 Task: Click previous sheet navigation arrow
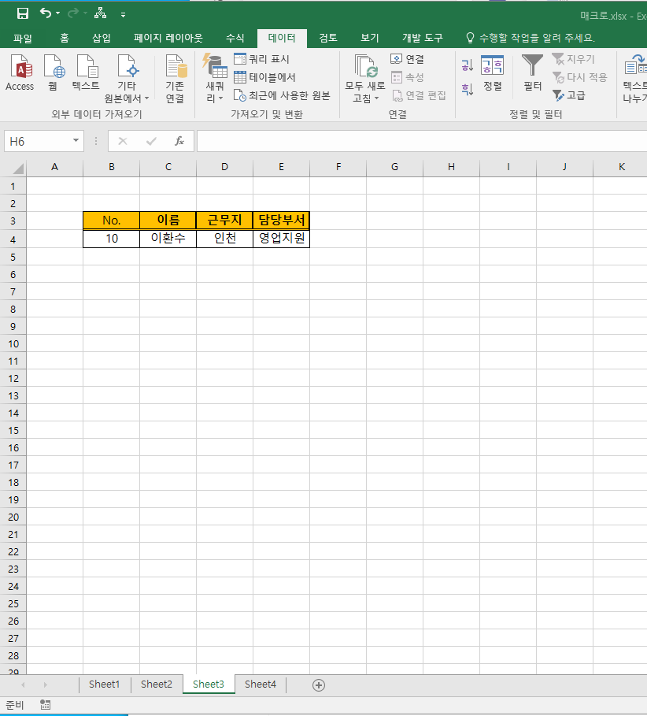[x=23, y=684]
